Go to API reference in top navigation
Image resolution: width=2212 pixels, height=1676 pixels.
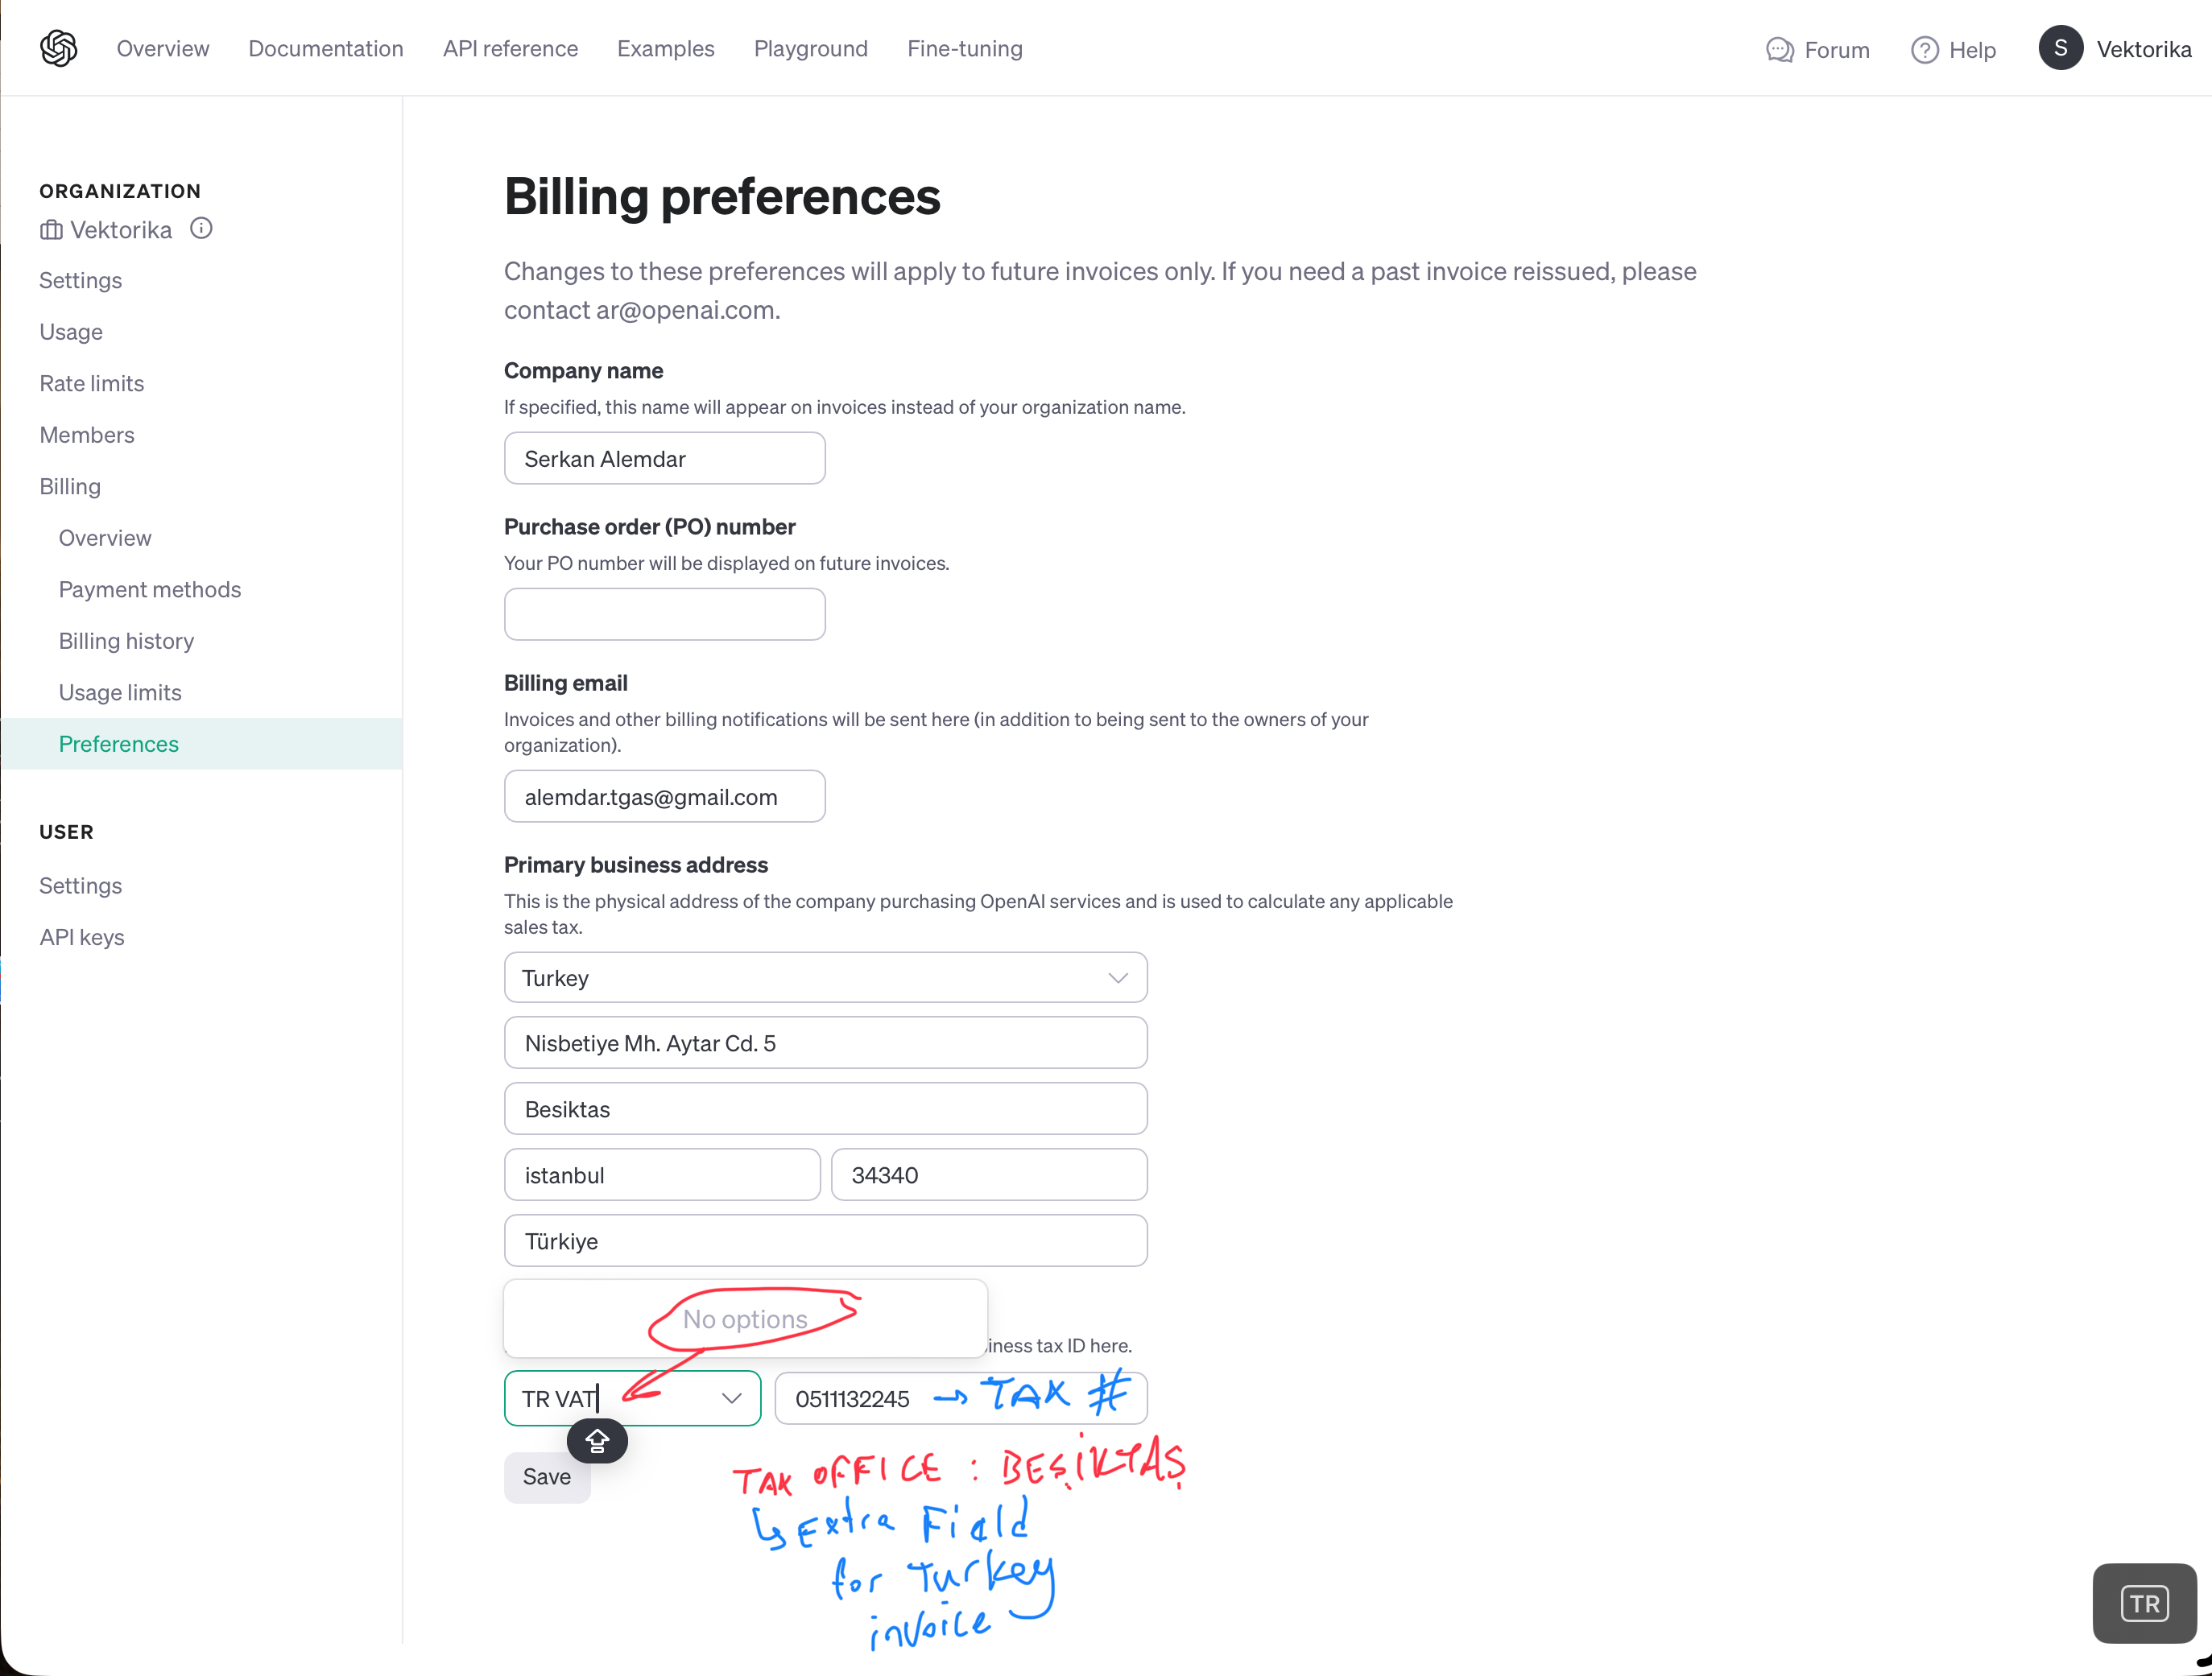510,49
